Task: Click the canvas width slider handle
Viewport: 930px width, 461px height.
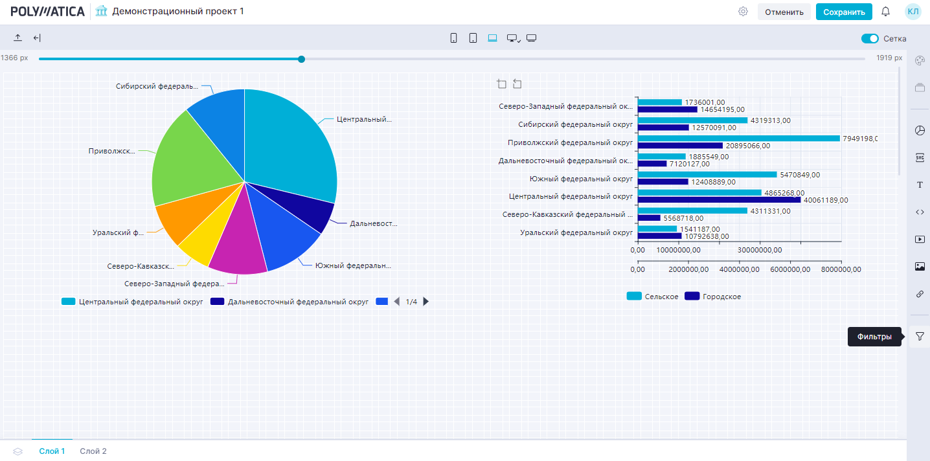Action: click(301, 59)
